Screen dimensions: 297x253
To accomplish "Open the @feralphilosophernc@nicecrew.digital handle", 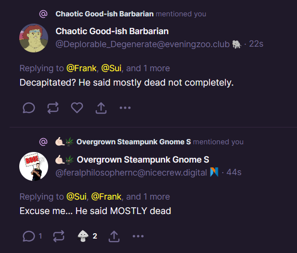I will [131, 172].
